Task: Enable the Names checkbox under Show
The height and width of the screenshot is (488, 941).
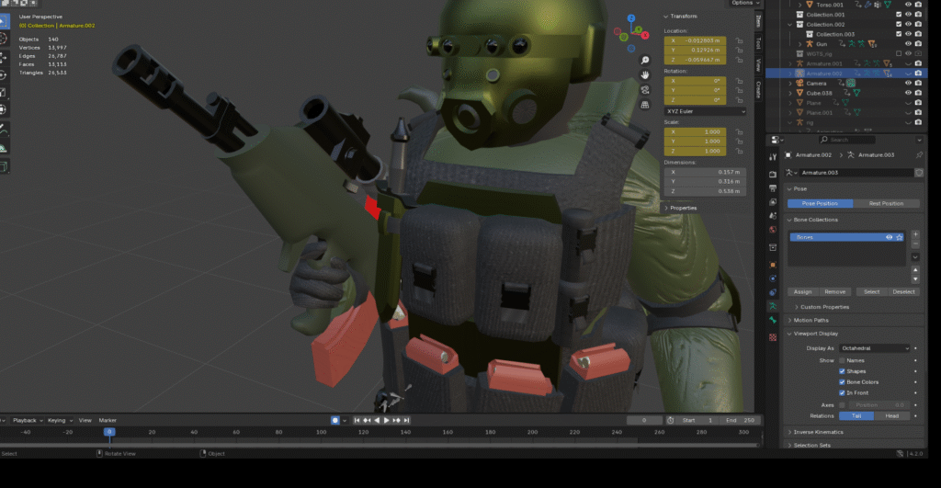Action: coord(842,361)
